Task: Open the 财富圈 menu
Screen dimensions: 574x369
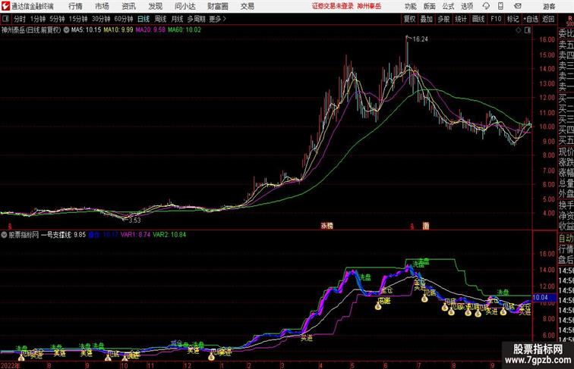Action: 217,6
